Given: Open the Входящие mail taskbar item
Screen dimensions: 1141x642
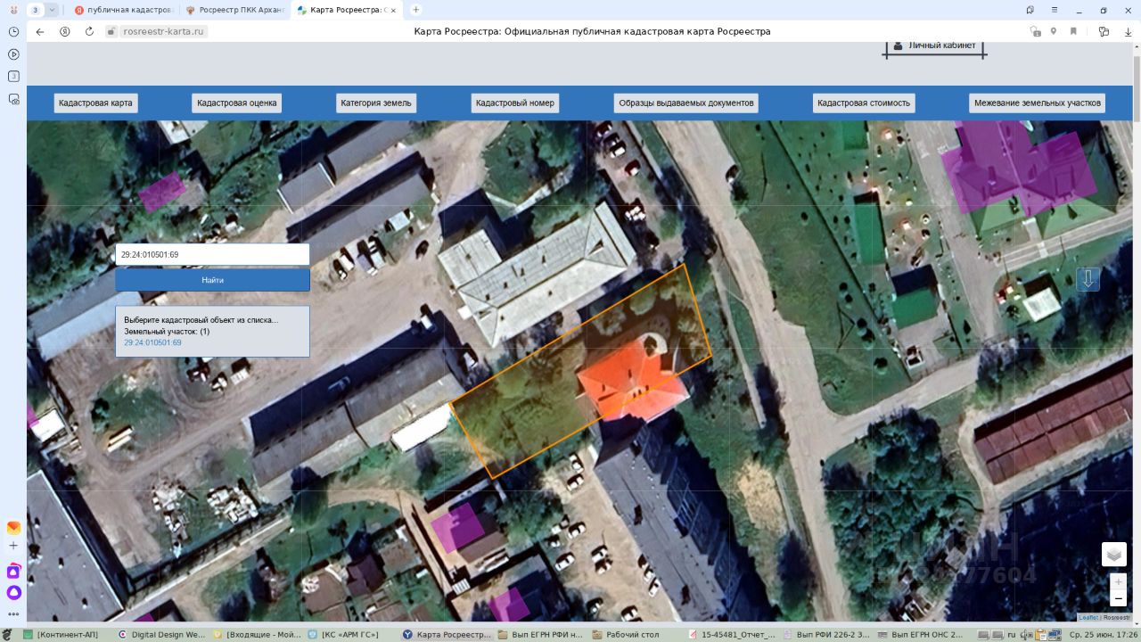Looking at the screenshot, I should click(x=259, y=635).
